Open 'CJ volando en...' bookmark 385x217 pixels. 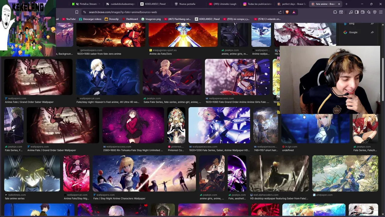pyautogui.click(x=267, y=19)
